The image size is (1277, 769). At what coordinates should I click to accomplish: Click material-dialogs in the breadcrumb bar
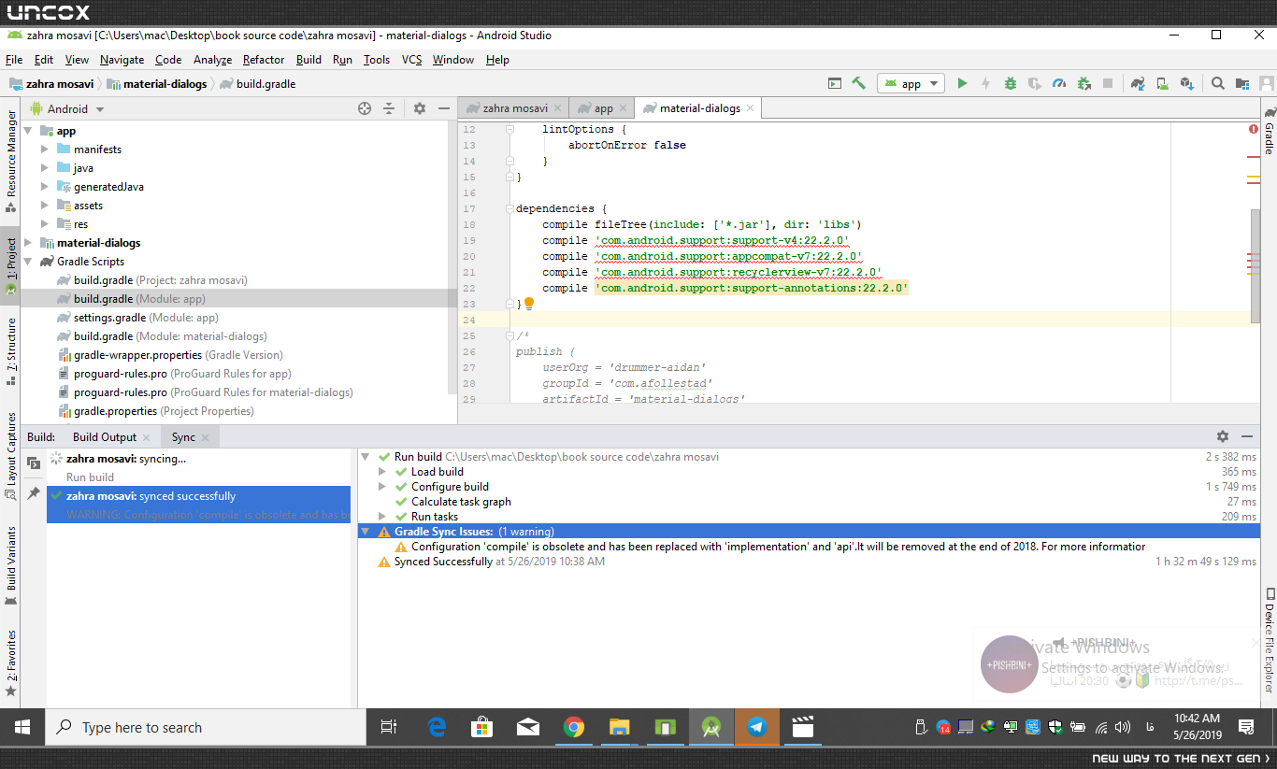[158, 83]
